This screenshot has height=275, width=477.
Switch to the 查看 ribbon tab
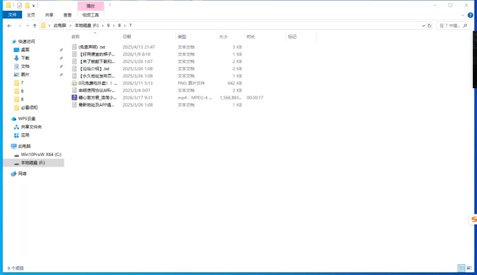pyautogui.click(x=67, y=15)
